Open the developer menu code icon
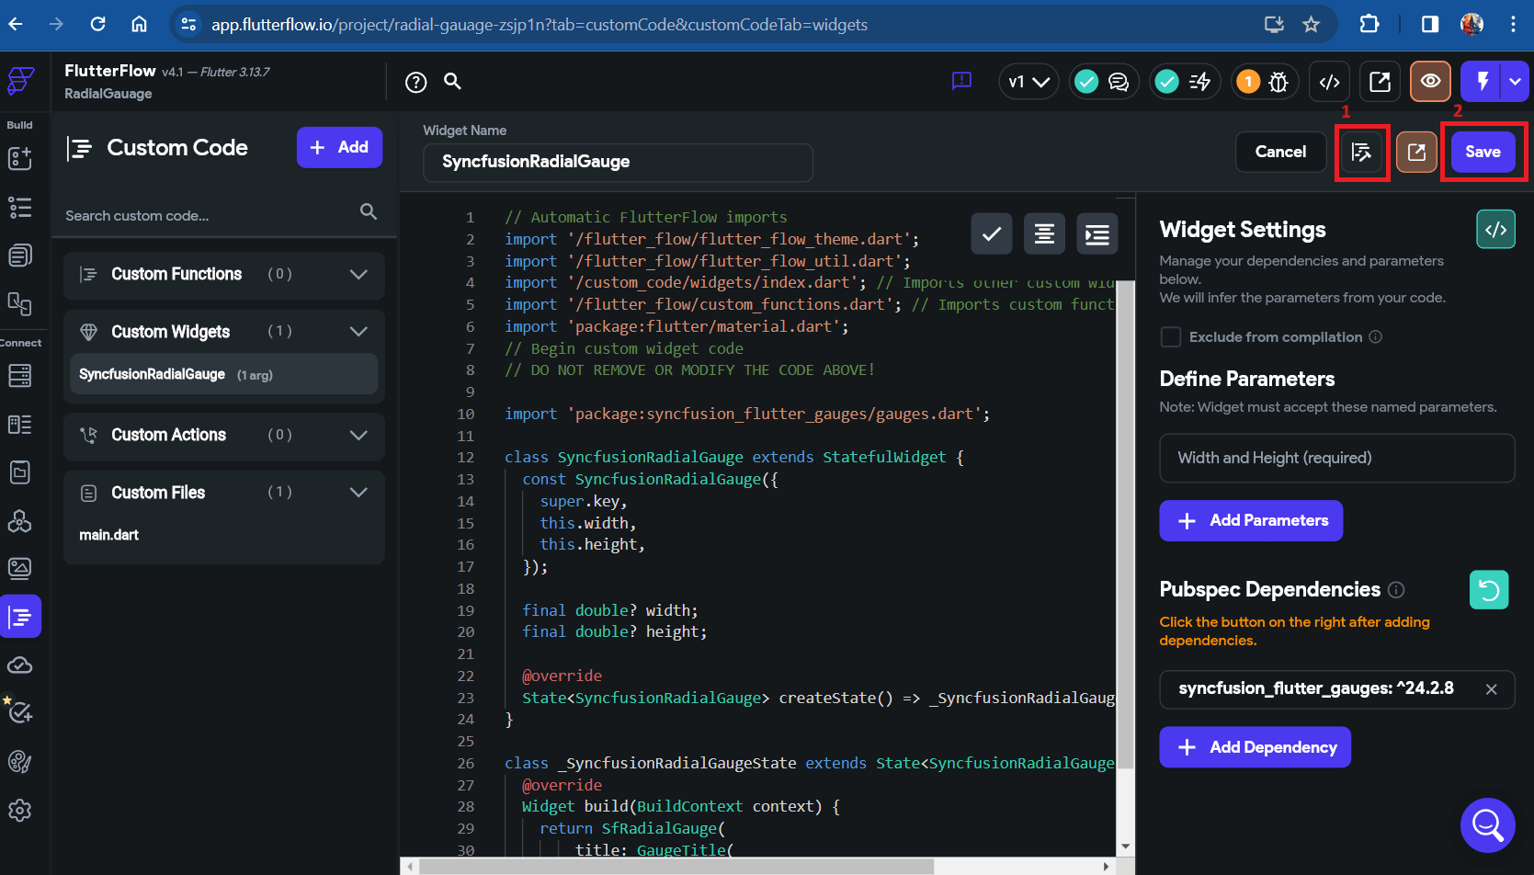 point(1329,82)
